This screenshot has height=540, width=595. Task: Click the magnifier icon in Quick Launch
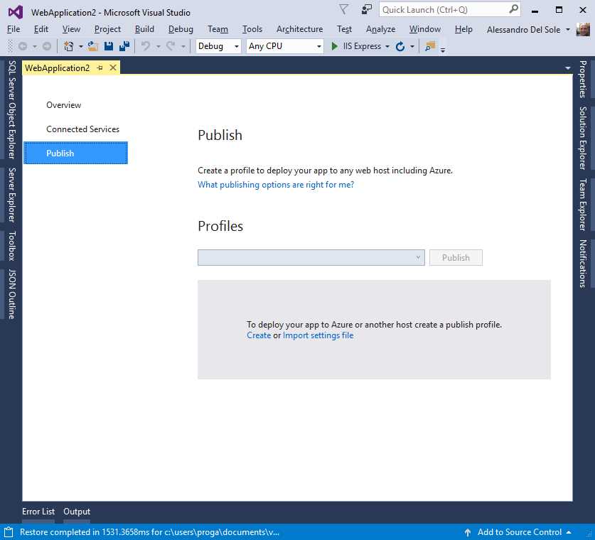(513, 10)
